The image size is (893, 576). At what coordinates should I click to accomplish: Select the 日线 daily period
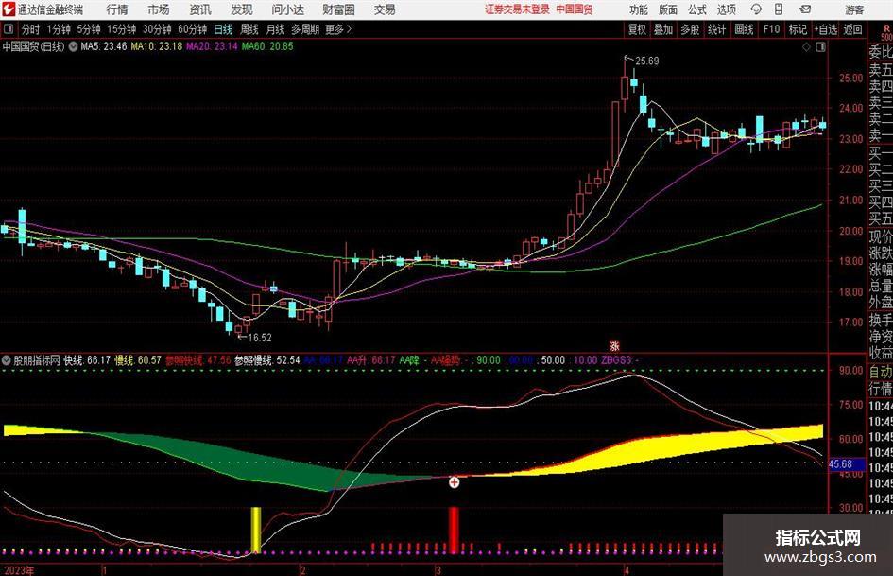click(223, 29)
